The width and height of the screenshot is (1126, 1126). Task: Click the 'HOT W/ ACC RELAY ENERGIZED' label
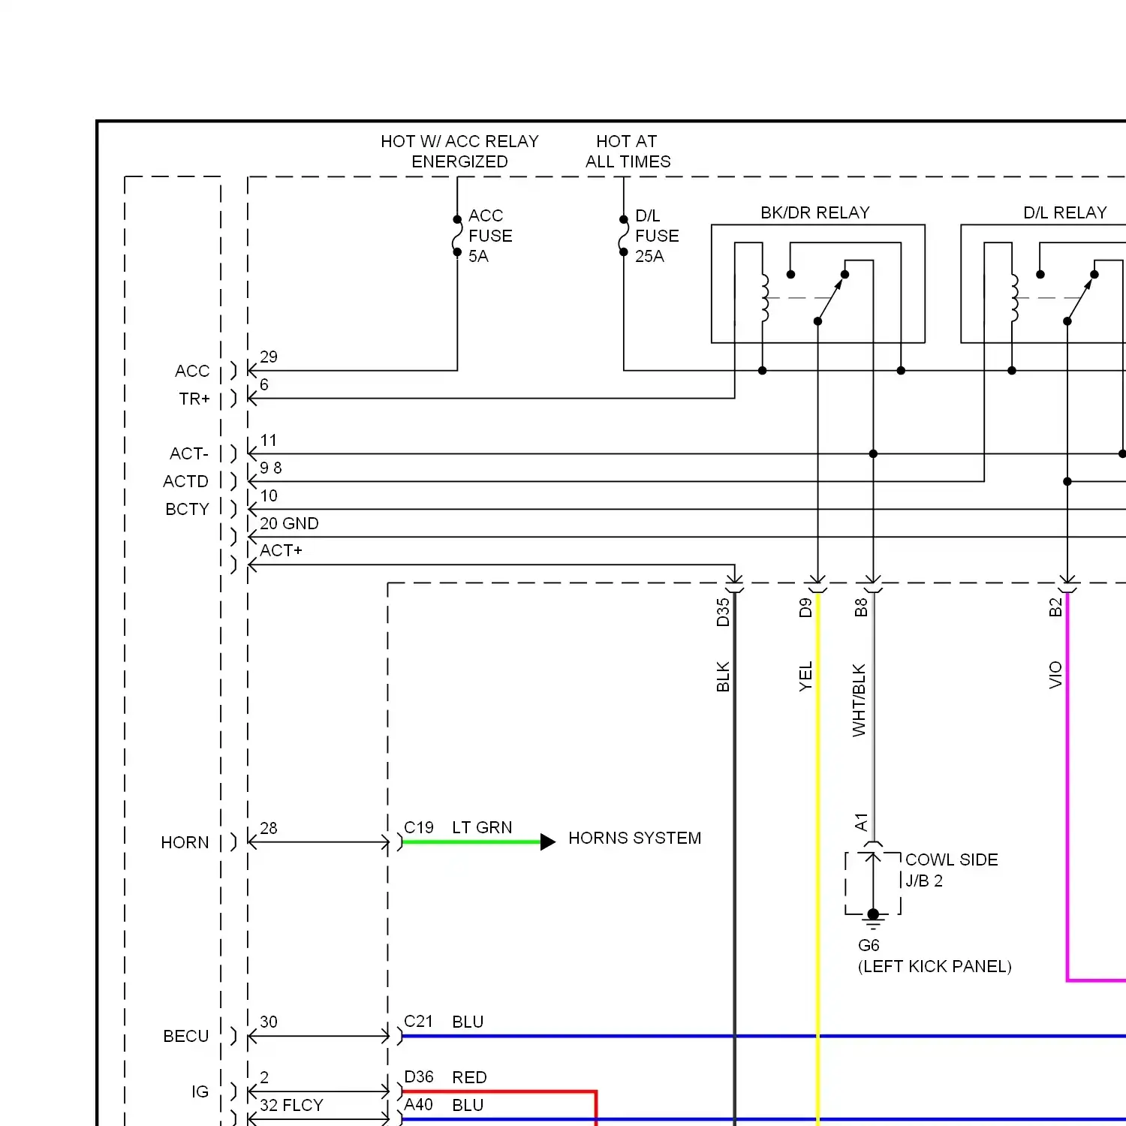(x=459, y=152)
